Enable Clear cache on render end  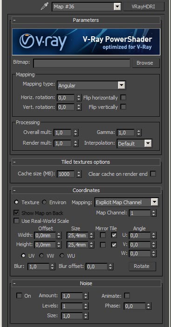point(153,174)
